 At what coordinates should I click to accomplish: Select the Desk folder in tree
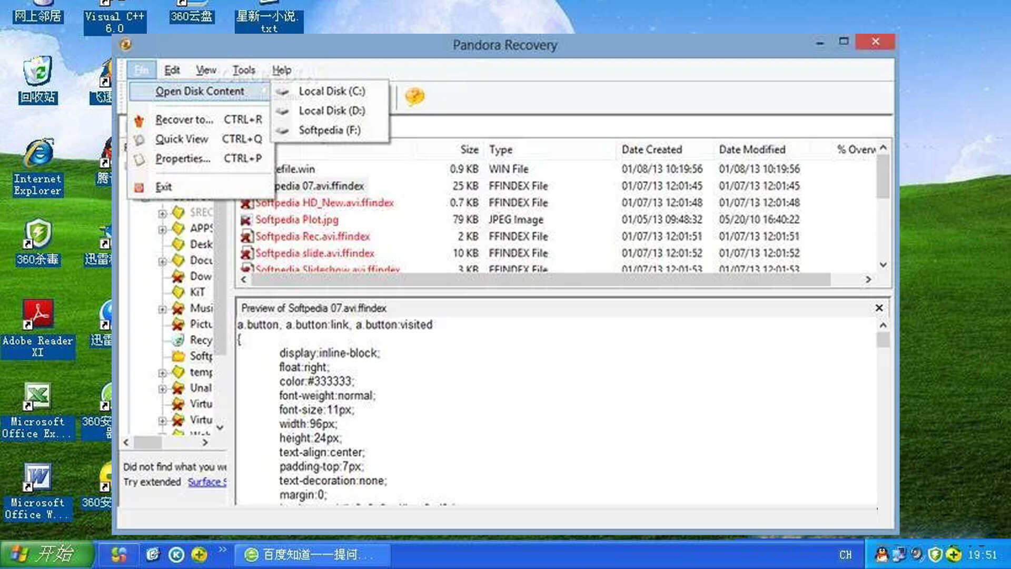[x=201, y=244]
